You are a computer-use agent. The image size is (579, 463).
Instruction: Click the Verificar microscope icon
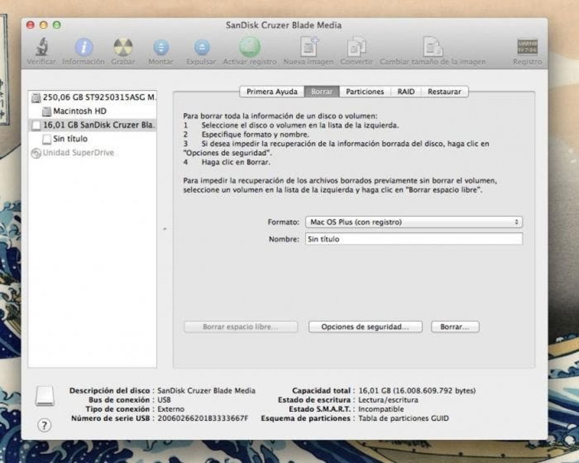(41, 47)
